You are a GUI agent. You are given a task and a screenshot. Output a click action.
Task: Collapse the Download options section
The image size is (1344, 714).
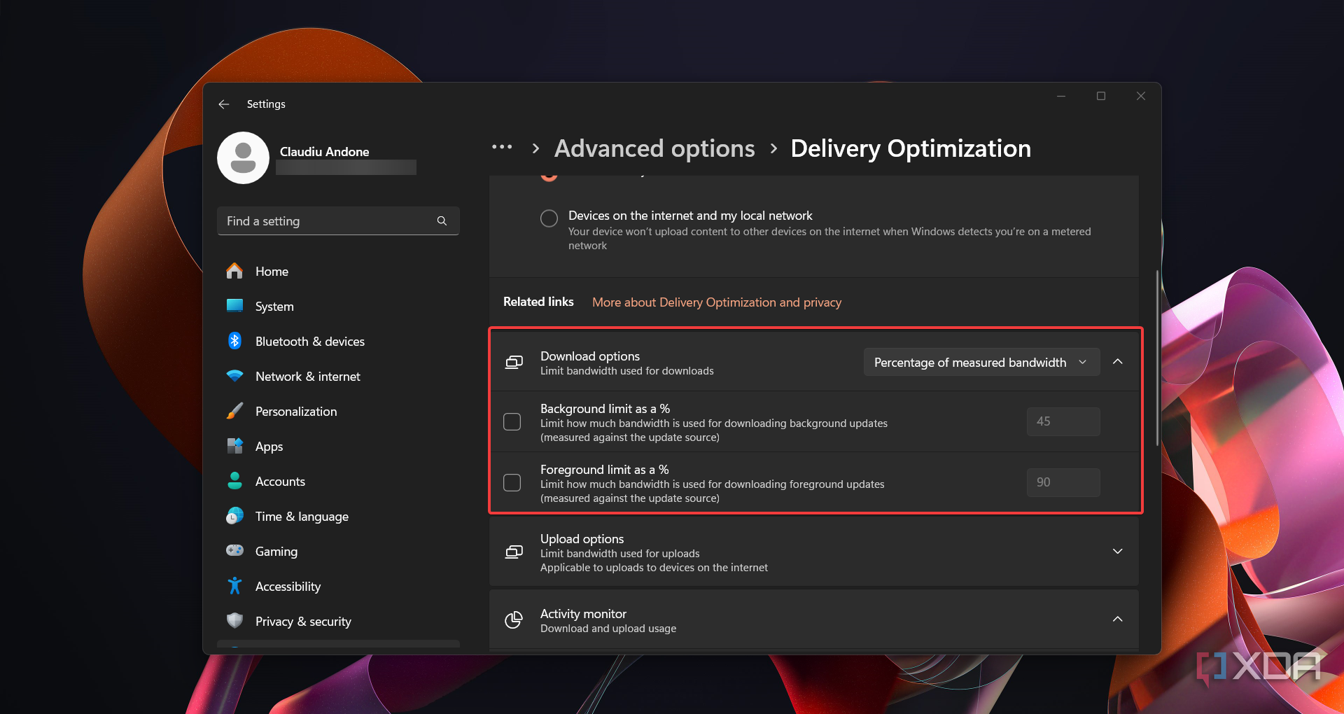click(1118, 362)
